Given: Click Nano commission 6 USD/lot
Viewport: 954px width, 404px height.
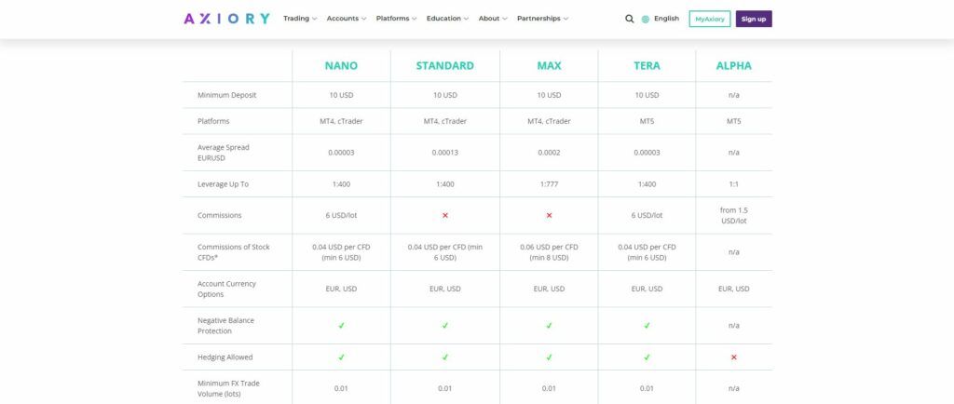Looking at the screenshot, I should tap(341, 216).
